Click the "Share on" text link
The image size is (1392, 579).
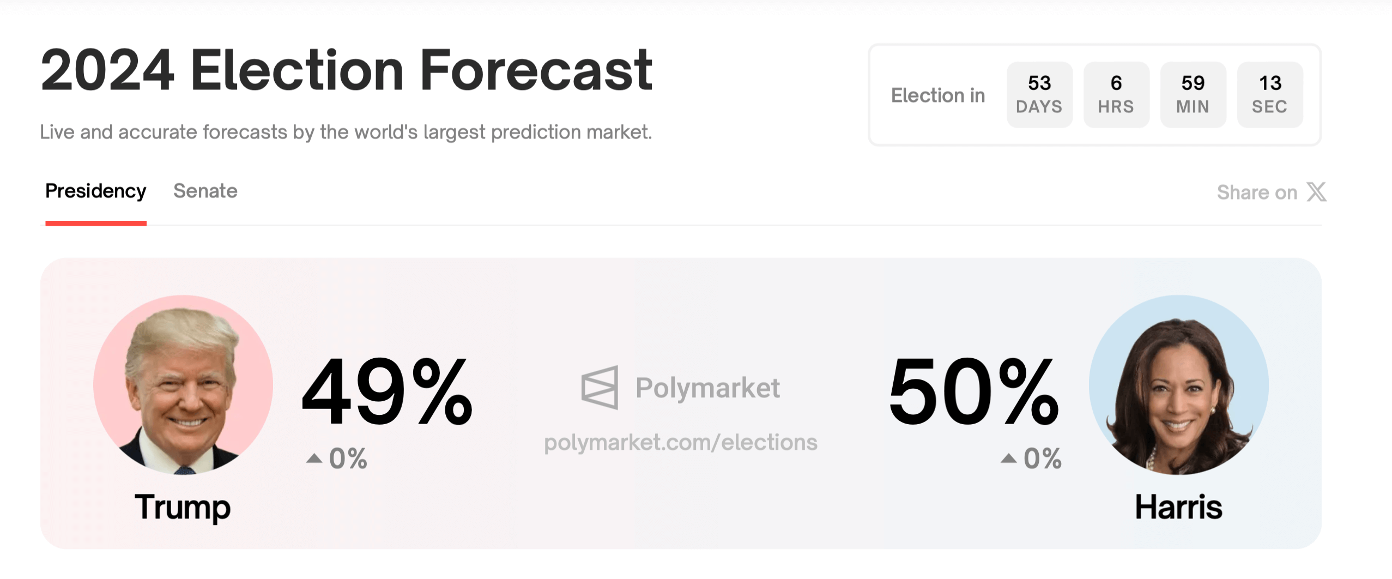pos(1256,192)
